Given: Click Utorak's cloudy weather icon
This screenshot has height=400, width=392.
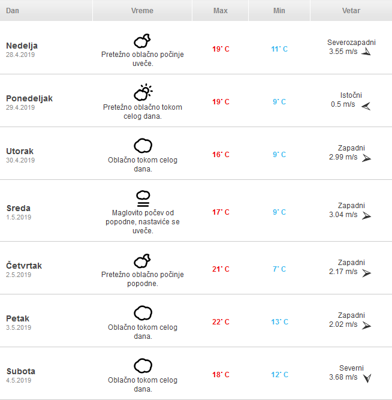Looking at the screenshot, I should [x=143, y=146].
